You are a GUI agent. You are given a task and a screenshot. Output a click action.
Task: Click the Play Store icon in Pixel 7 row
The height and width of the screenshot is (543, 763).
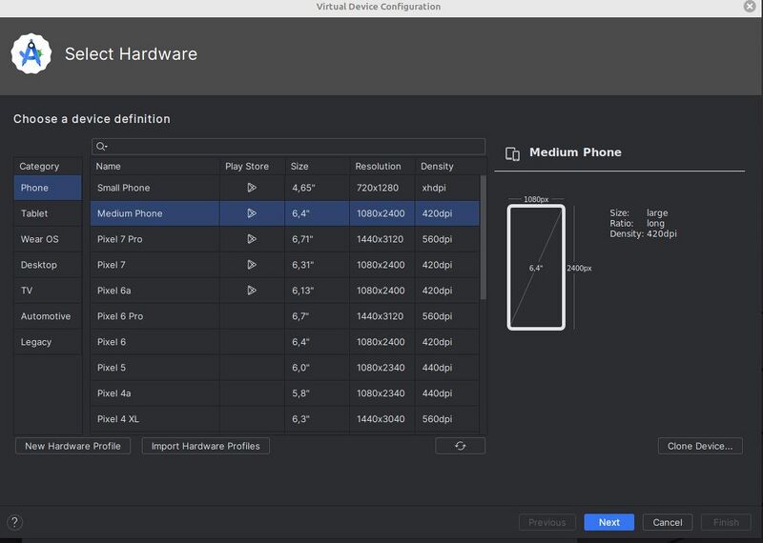[x=252, y=265]
